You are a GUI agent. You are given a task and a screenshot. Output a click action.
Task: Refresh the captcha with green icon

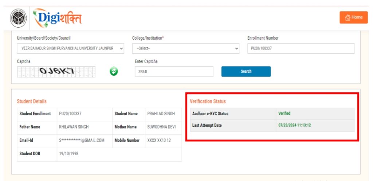click(x=114, y=72)
